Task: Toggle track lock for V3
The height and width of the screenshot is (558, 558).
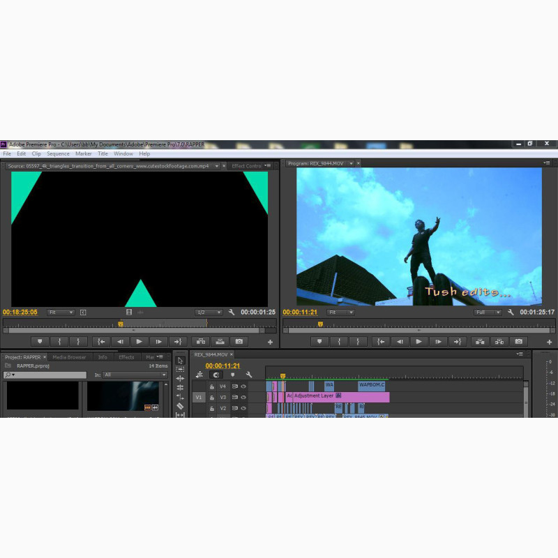Action: 212,398
